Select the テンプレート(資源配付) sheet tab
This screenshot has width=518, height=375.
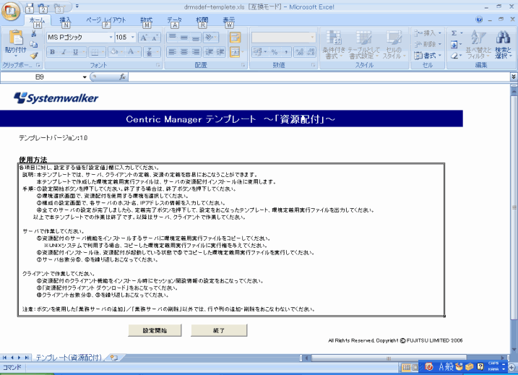69,358
